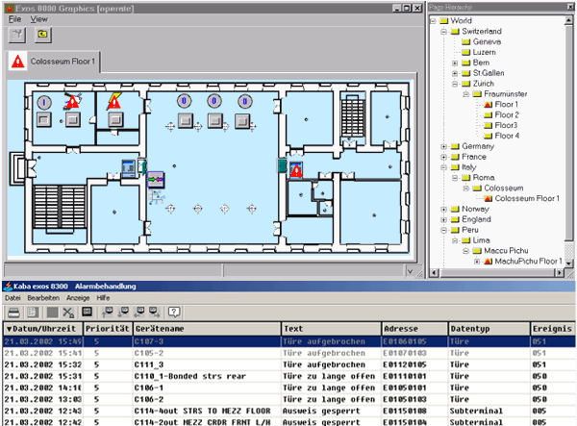This screenshot has width=577, height=426.
Task: Select the Colosseum Floor 1 page tab
Action: pos(54,62)
